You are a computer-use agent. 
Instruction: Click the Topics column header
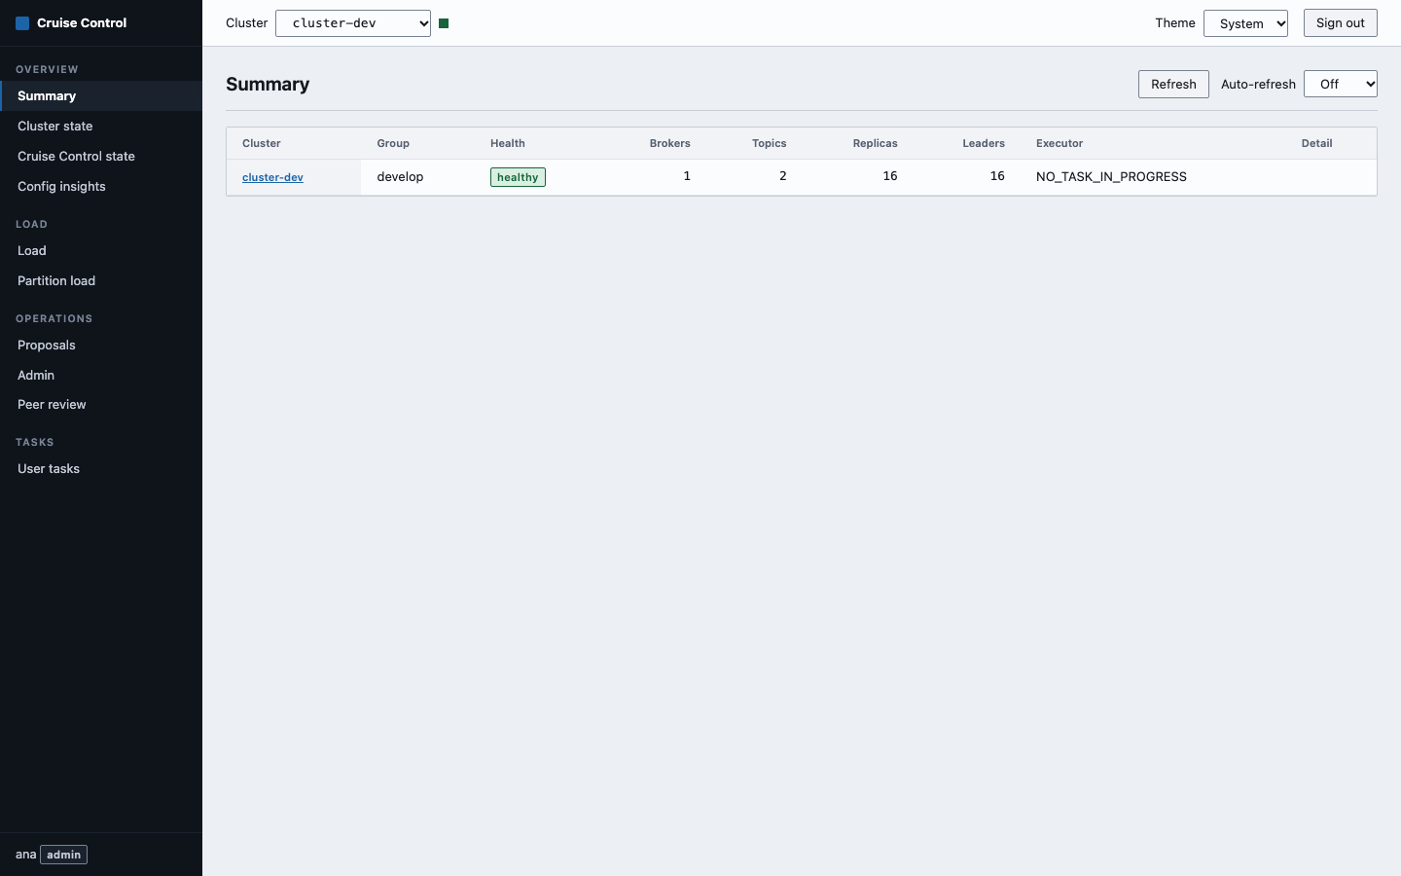coord(769,143)
